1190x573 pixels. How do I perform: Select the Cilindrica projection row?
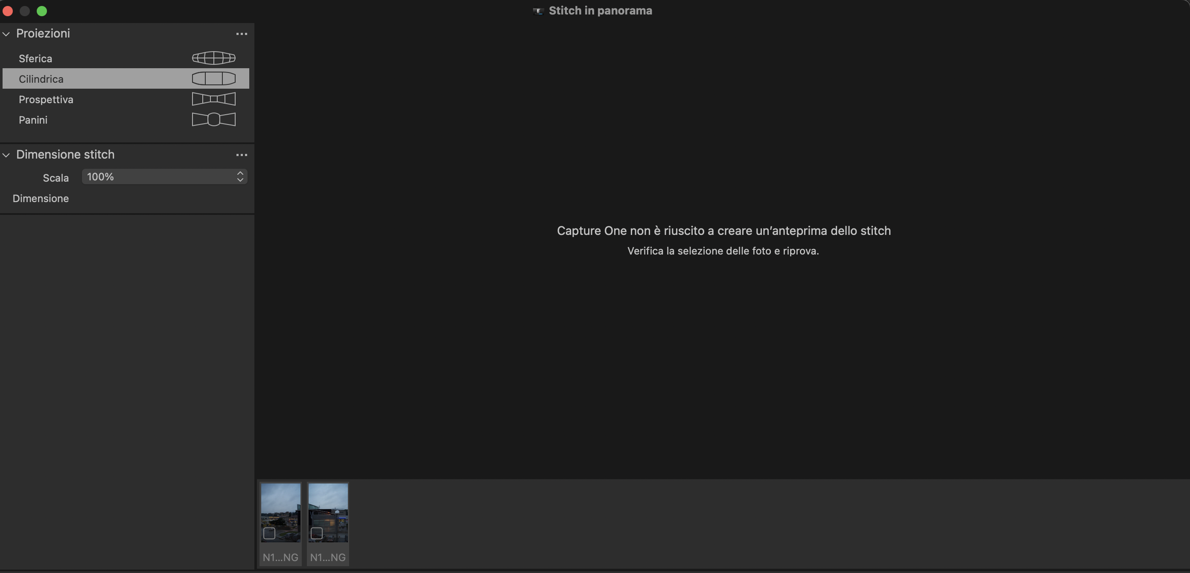coord(125,78)
